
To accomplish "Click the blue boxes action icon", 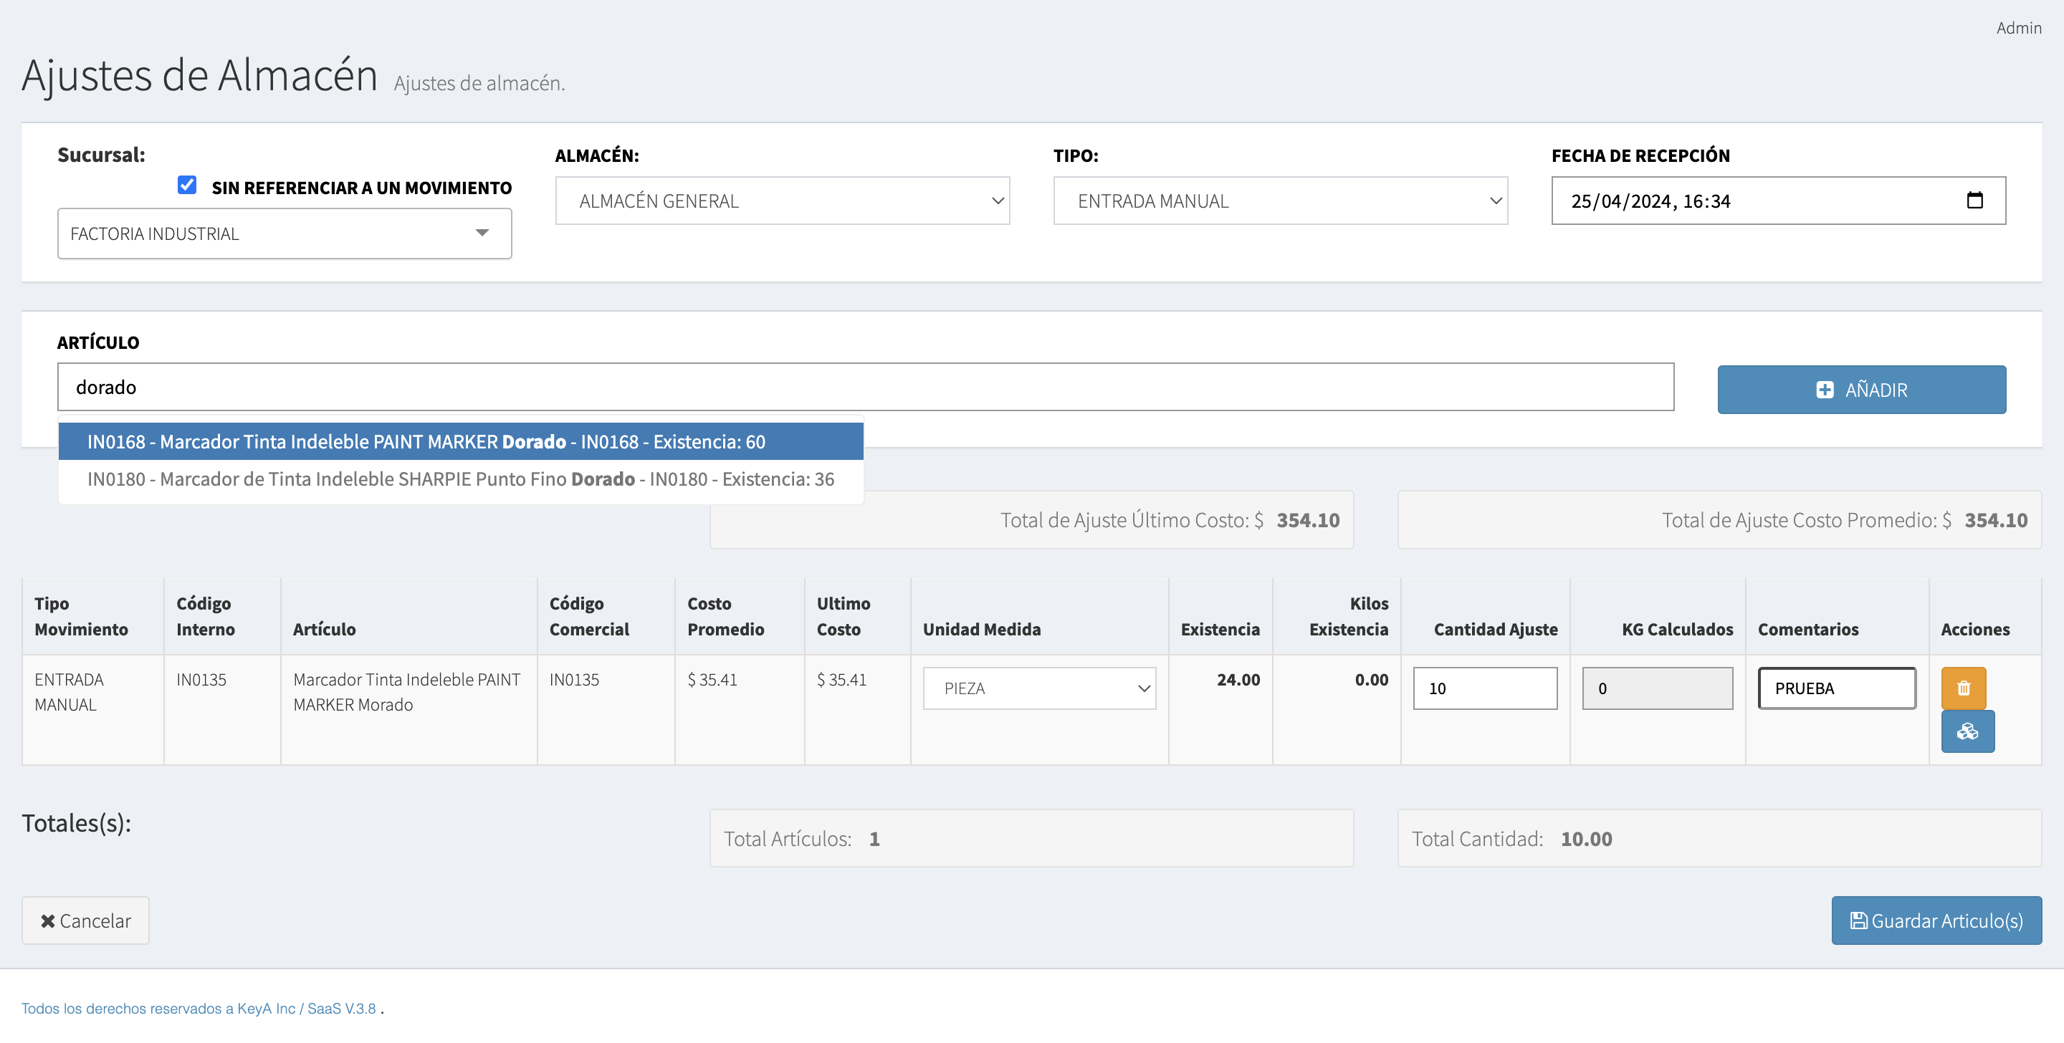I will click(x=1967, y=731).
